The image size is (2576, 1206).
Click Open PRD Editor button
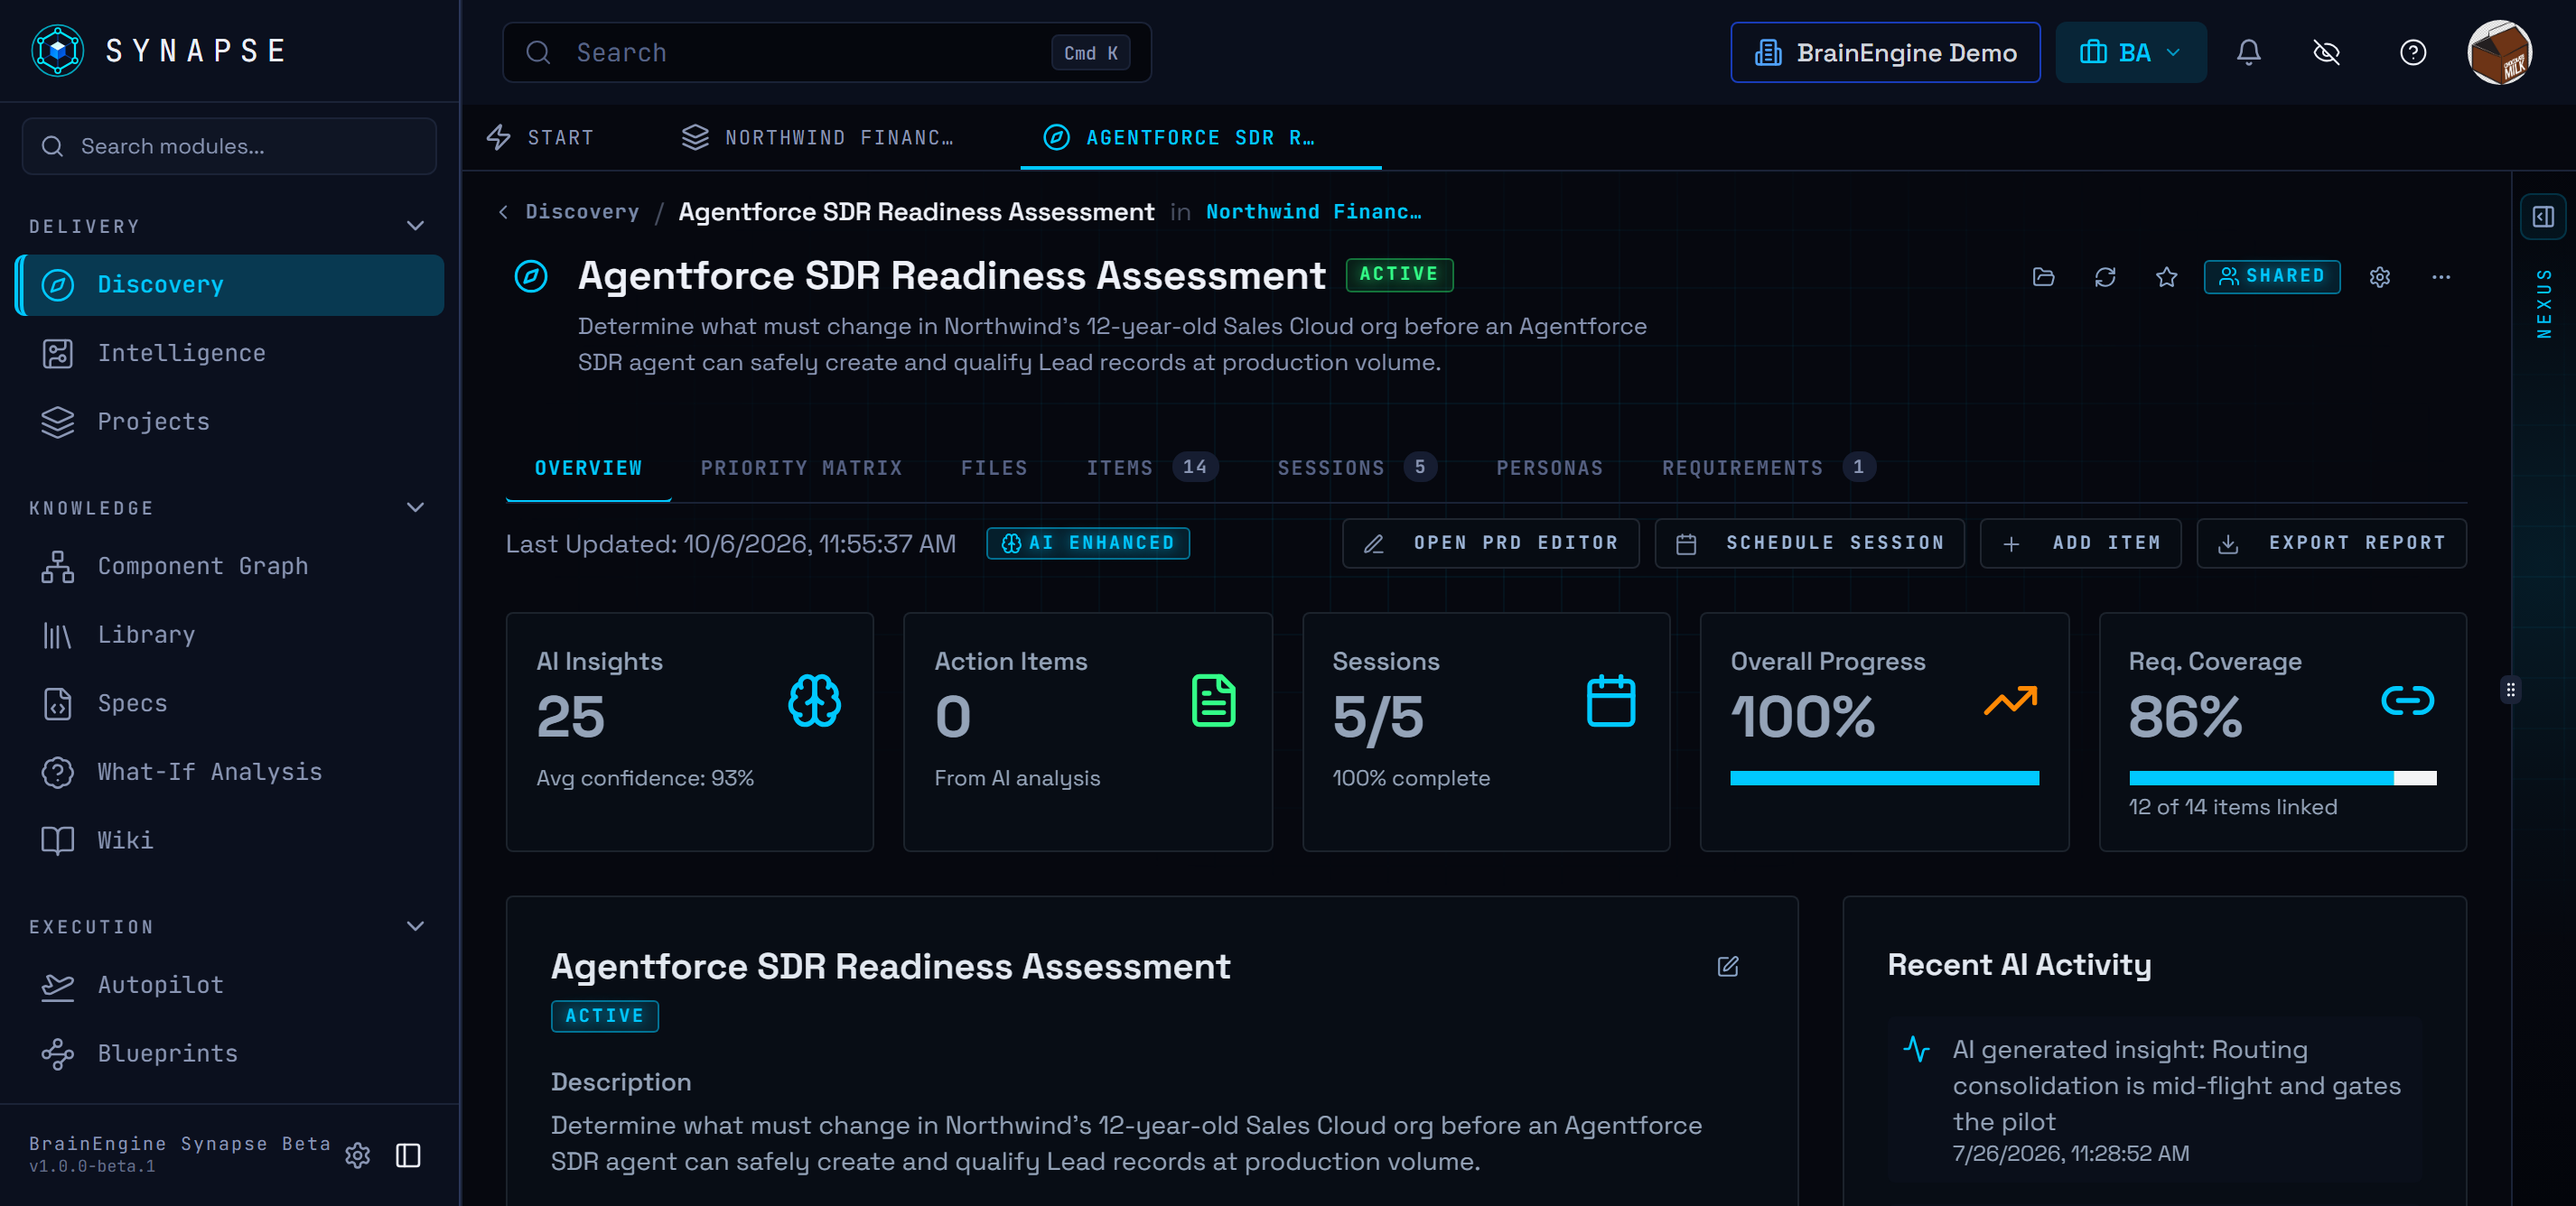pyautogui.click(x=1490, y=543)
